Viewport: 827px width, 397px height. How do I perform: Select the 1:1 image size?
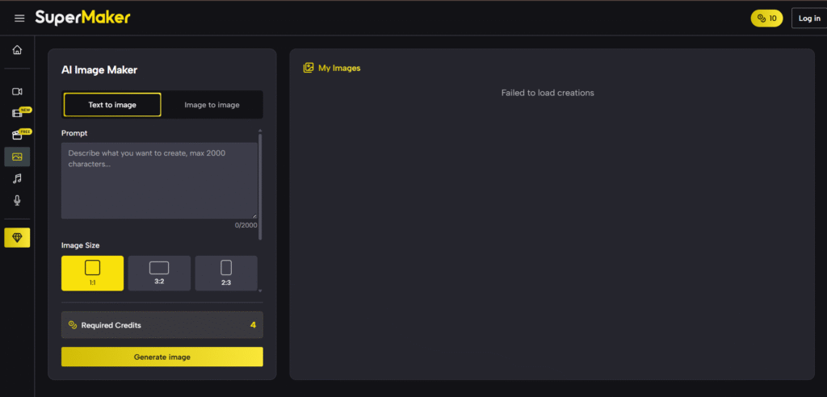click(92, 273)
